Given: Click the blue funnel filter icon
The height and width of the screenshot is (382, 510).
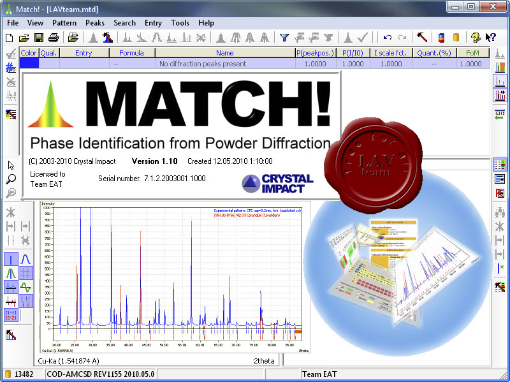Looking at the screenshot, I should 284,38.
